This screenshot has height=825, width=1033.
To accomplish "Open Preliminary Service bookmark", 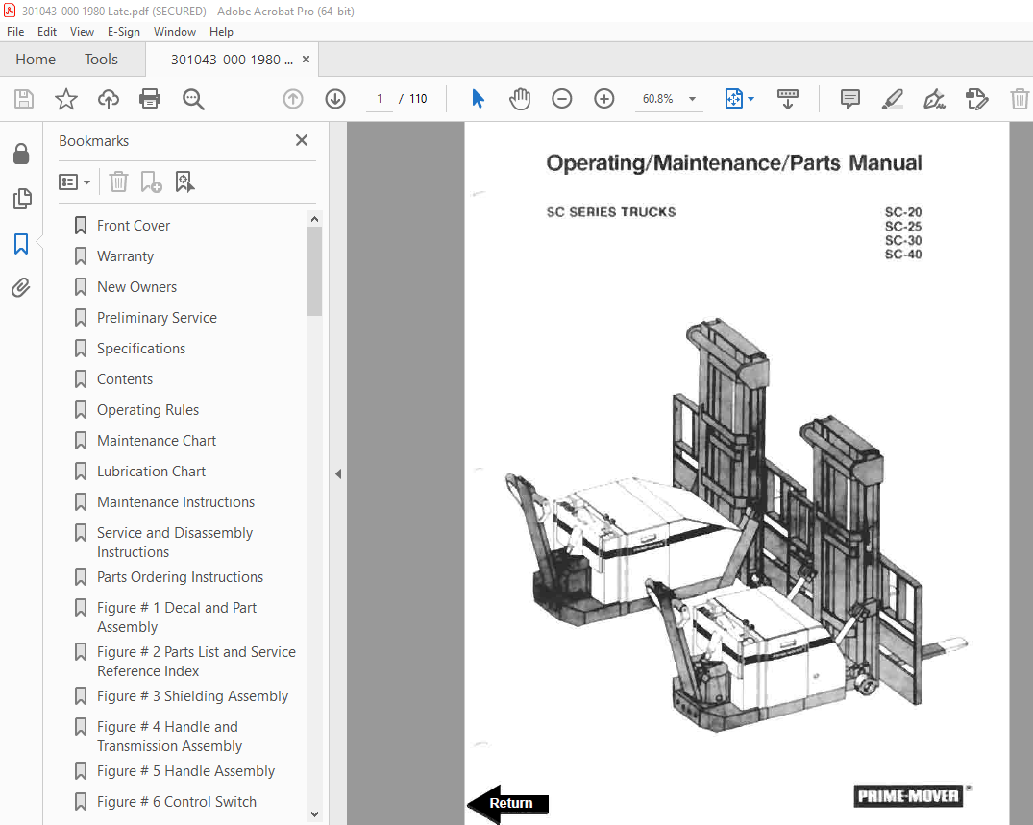I will point(157,318).
